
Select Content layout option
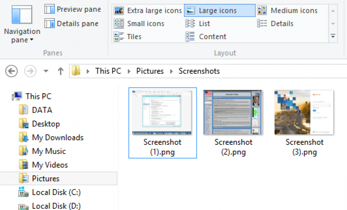point(206,37)
